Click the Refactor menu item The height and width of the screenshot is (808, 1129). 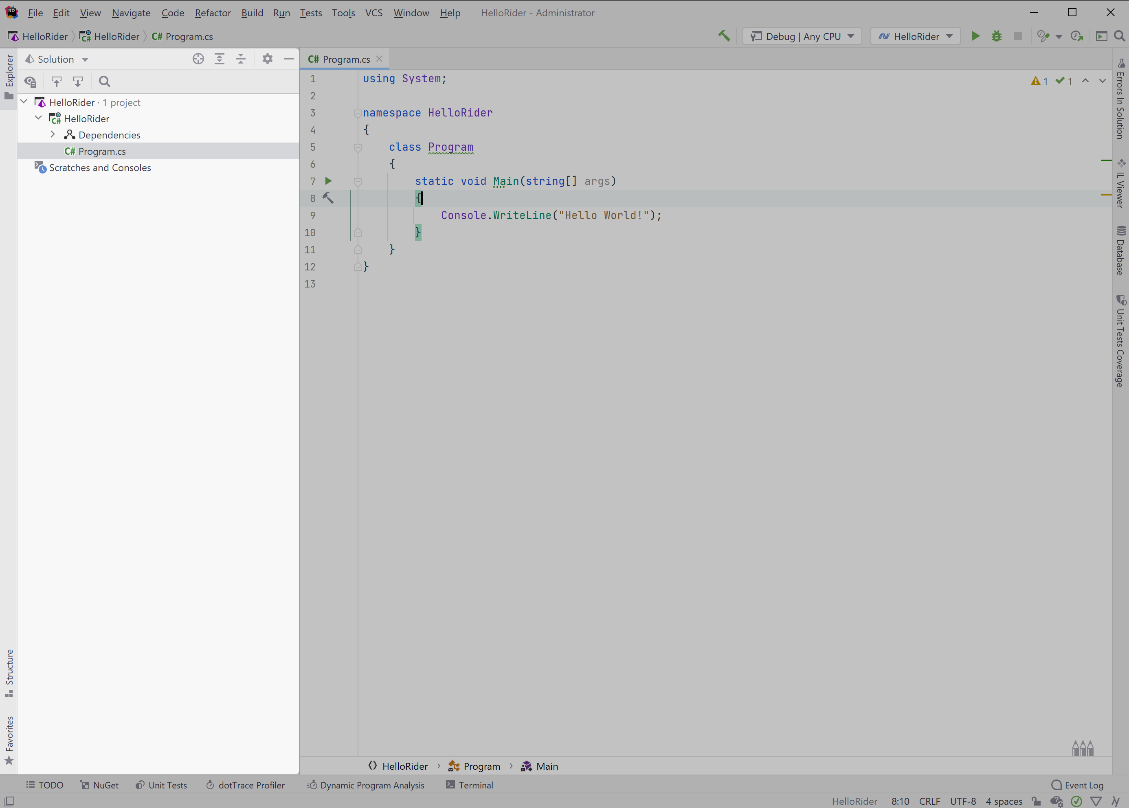[x=213, y=12]
